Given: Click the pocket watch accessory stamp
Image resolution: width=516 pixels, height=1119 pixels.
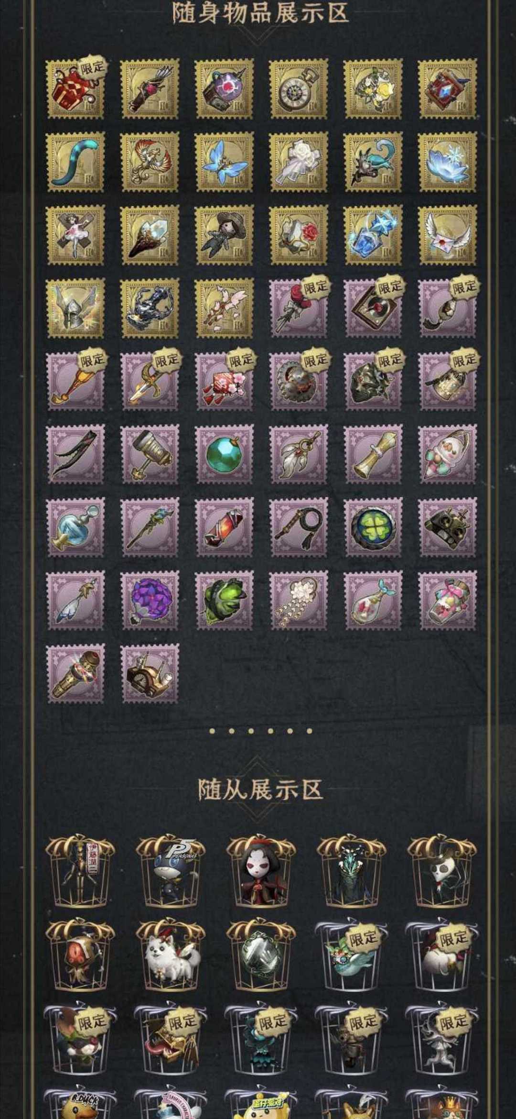Looking at the screenshot, I should coord(299,89).
